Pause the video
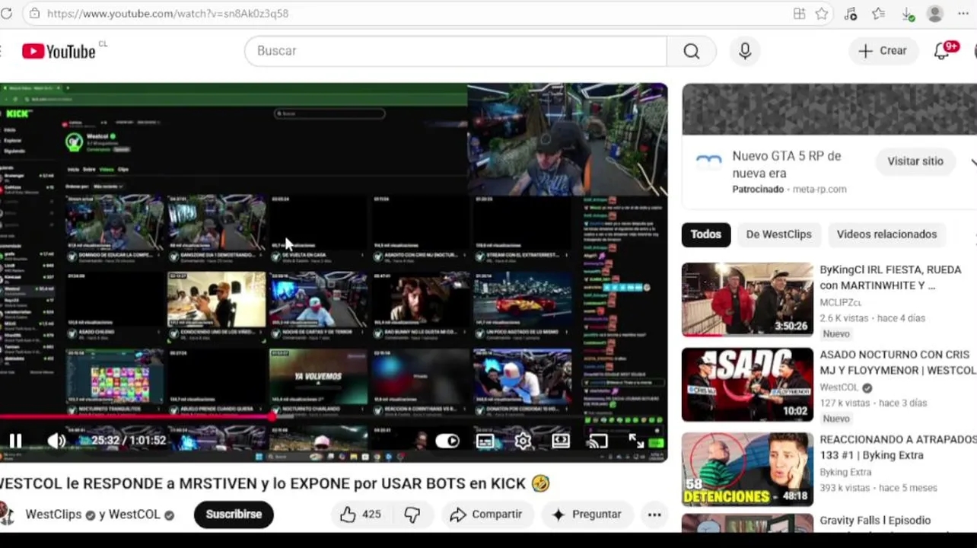 (15, 440)
